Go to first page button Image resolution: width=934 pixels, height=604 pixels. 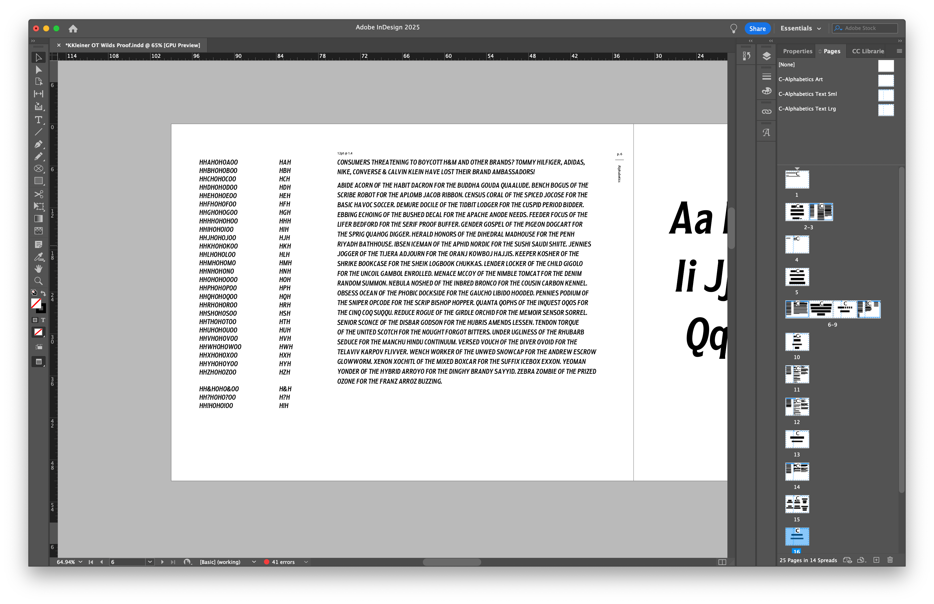[91, 562]
